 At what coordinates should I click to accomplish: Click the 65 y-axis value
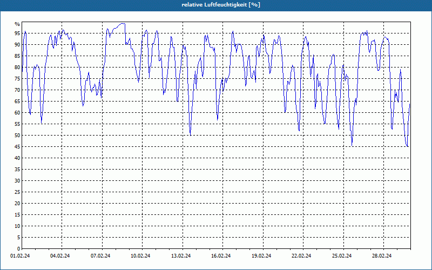pos(17,101)
